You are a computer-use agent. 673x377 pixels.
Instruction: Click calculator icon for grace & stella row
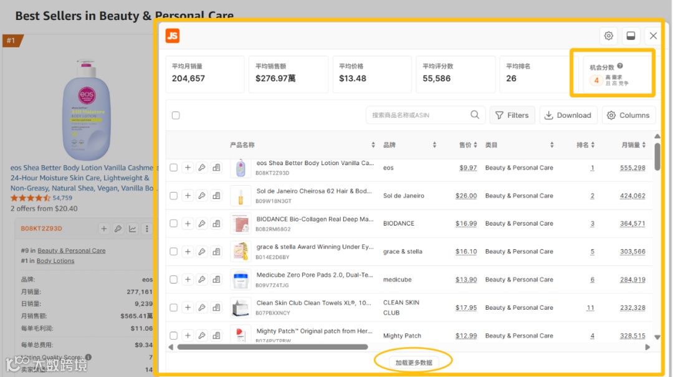click(216, 251)
